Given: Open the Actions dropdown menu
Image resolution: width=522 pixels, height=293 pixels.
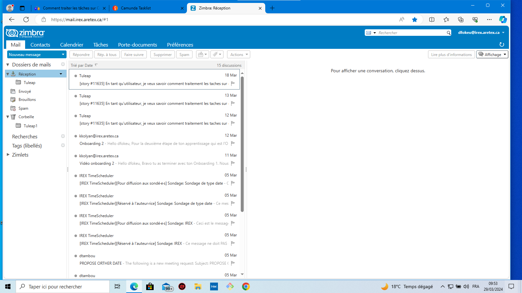Looking at the screenshot, I should 238,55.
